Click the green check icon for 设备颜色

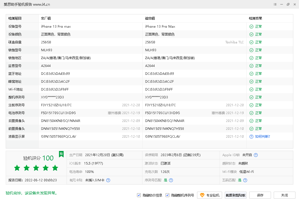coord(251,34)
